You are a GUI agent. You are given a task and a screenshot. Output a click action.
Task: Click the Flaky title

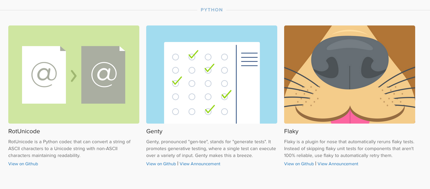point(291,131)
